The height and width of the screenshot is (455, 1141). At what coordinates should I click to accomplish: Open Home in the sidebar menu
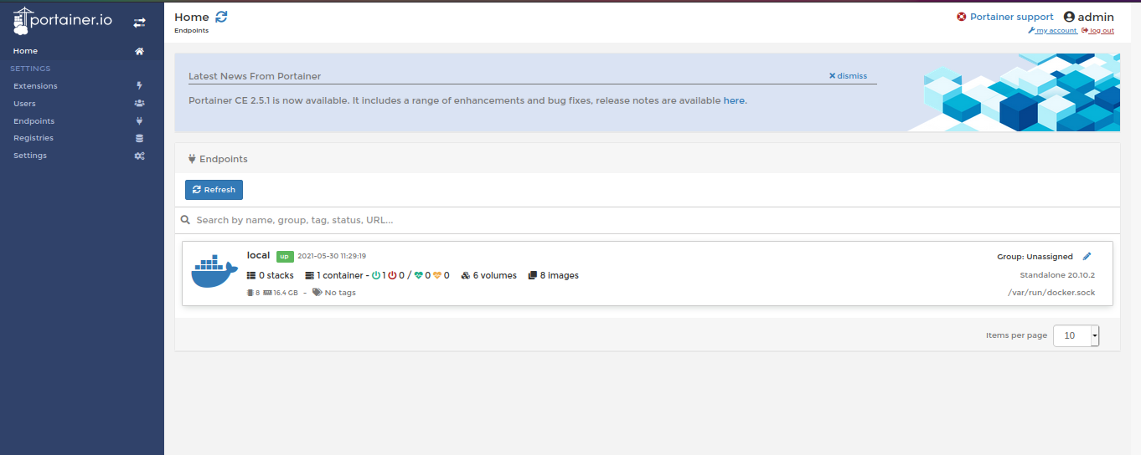tap(25, 51)
